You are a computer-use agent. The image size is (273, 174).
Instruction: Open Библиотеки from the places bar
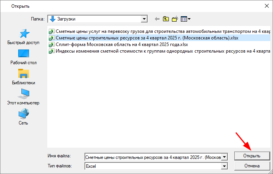(23, 77)
